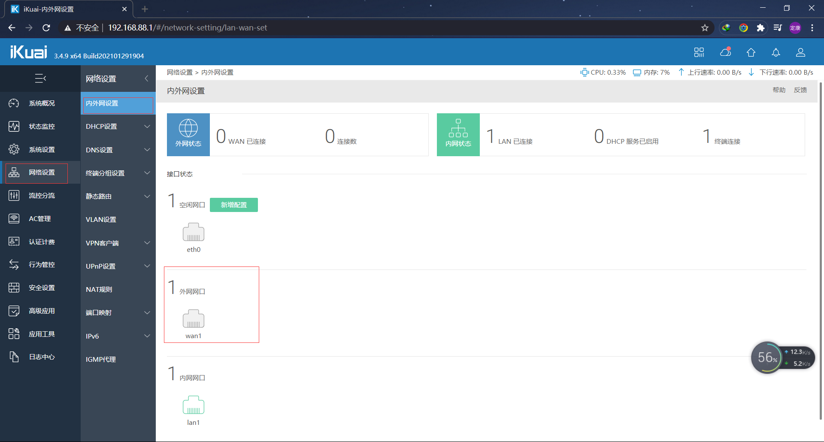The image size is (824, 442).
Task: Open 行为管控 arrows icon
Action: click(14, 264)
